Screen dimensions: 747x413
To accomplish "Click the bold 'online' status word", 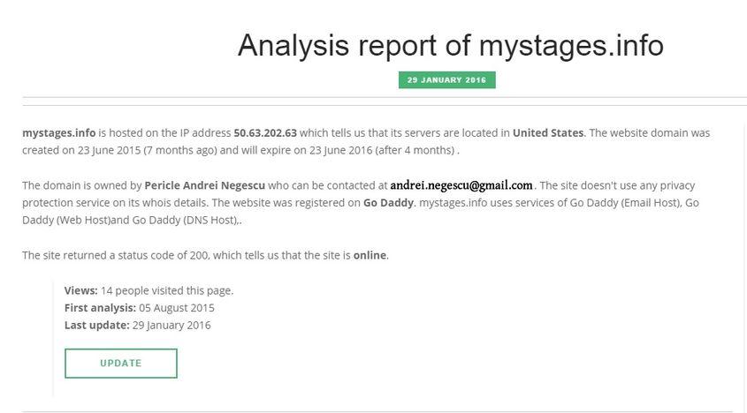I will (x=370, y=256).
